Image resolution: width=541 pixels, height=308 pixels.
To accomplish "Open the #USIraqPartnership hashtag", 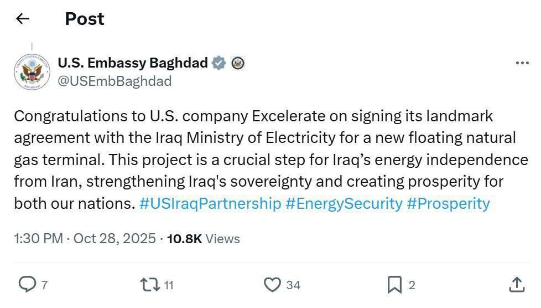I will pyautogui.click(x=210, y=203).
